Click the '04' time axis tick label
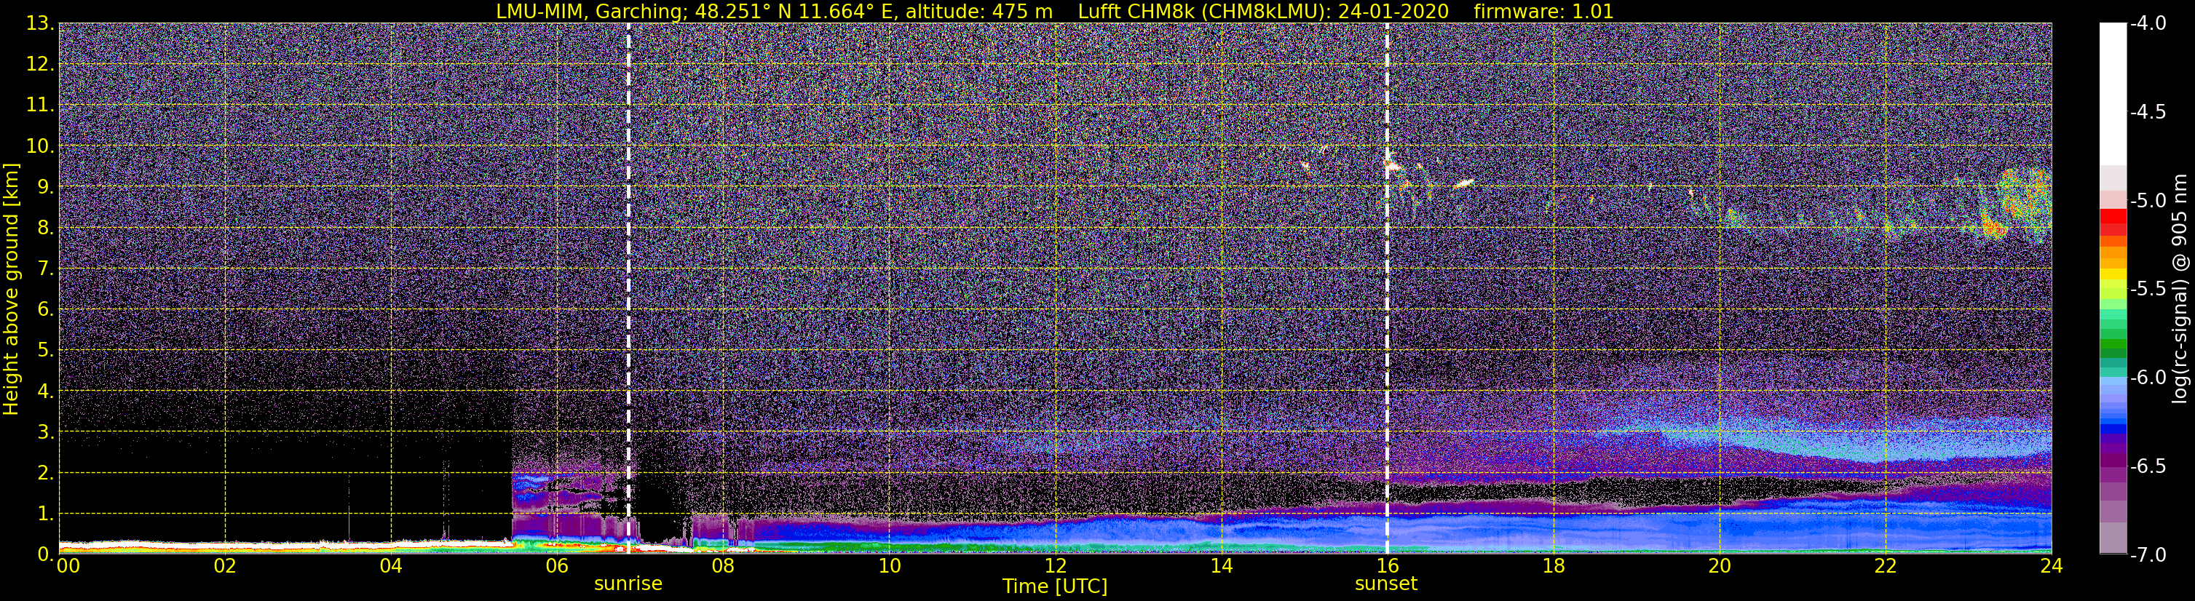Viewport: 2195px width, 601px height. (391, 566)
